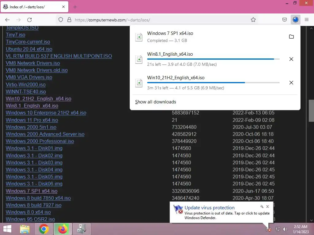Open Windows 8 build 7850 x64.iso link
Viewport: 314px width, 235px height.
pos(38,198)
